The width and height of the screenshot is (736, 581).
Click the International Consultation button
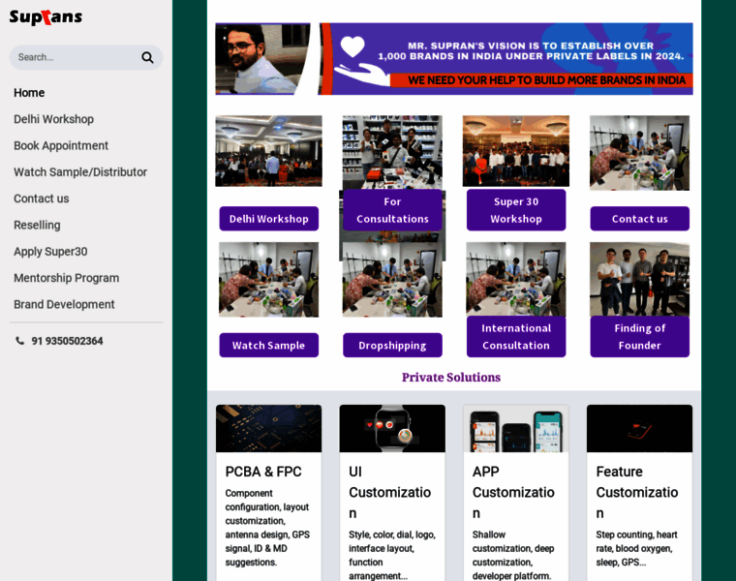pyautogui.click(x=516, y=337)
